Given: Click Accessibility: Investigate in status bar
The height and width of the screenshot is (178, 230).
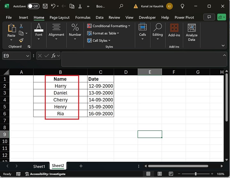Looking at the screenshot, I should [x=45, y=174].
